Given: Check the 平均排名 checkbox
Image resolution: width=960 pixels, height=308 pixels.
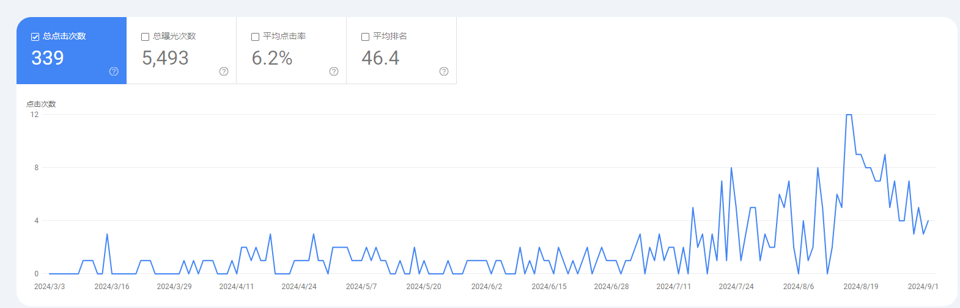Looking at the screenshot, I should click(x=365, y=37).
